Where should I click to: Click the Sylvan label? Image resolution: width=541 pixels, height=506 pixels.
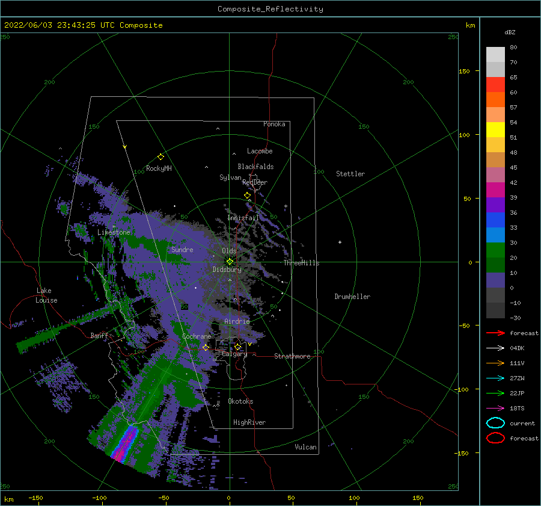tap(230, 177)
